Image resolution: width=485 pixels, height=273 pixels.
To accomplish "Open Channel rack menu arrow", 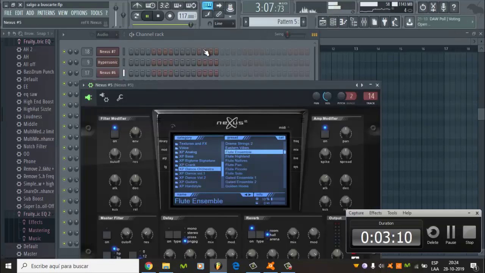I will 63,35.
